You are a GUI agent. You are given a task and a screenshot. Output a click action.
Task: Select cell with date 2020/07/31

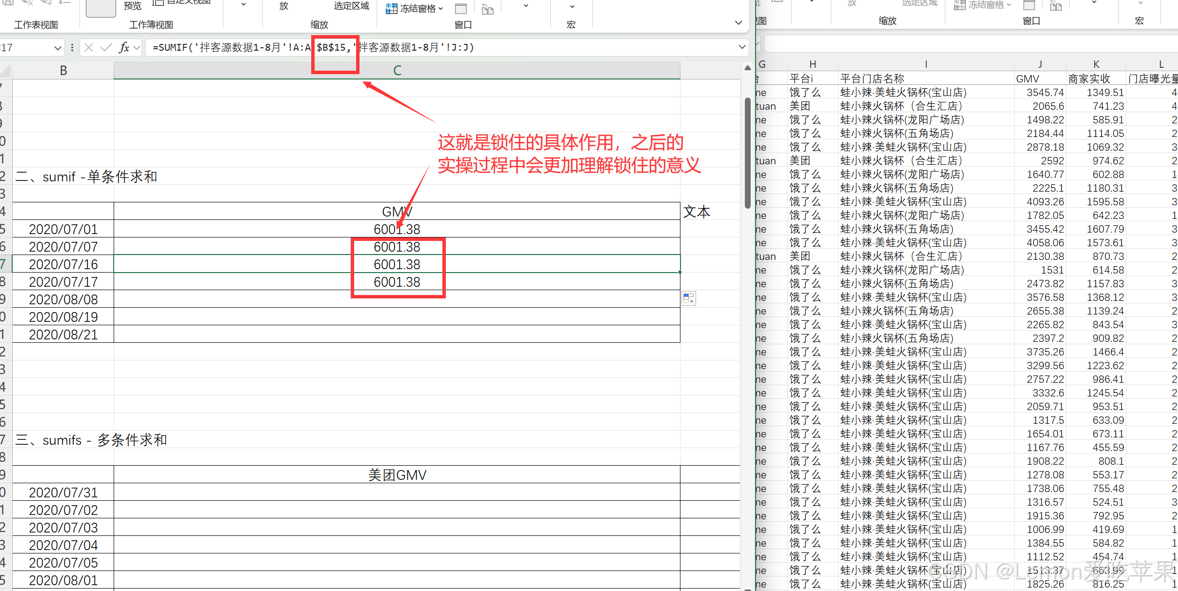[x=63, y=492]
